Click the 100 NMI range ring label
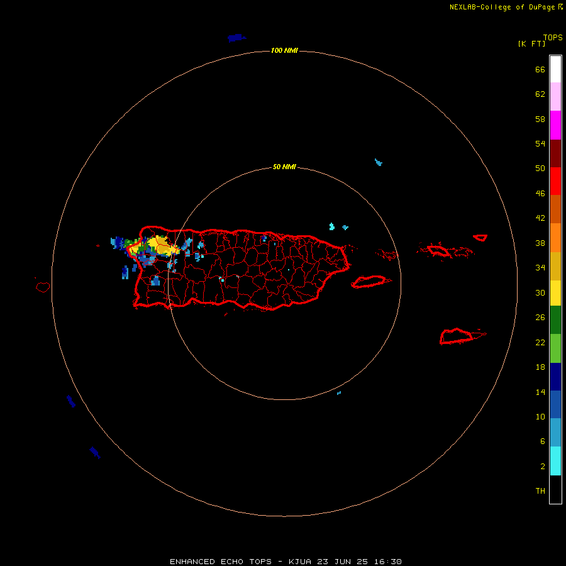This screenshot has height=566, width=566. (284, 50)
